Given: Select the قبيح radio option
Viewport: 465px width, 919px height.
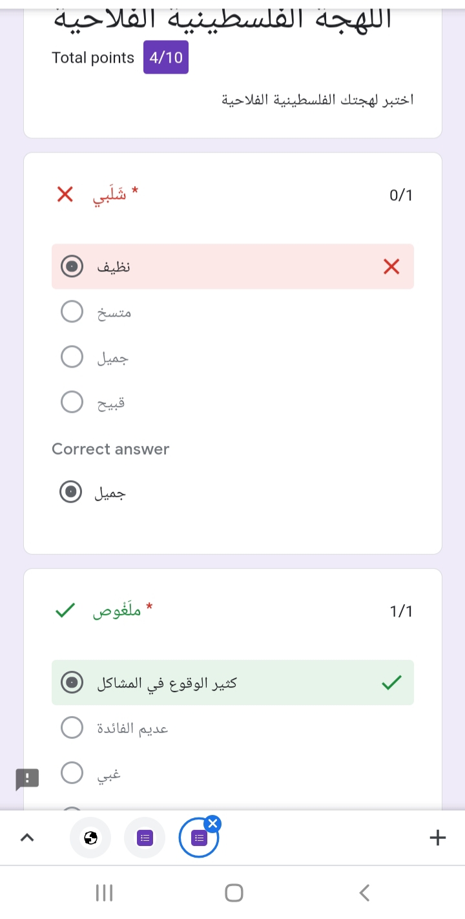Looking at the screenshot, I should [72, 402].
